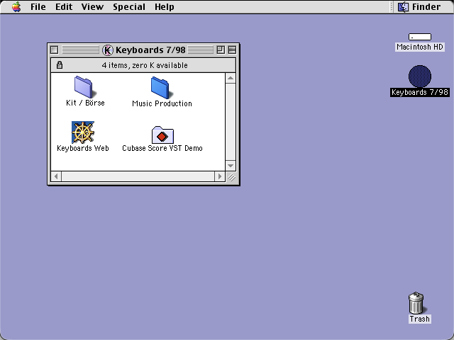Click the window zoom box

(x=221, y=50)
